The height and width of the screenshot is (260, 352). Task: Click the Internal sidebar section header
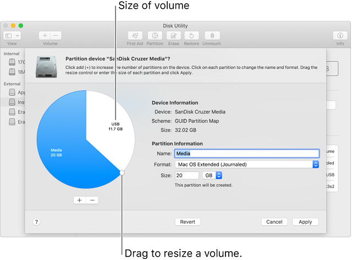point(12,54)
